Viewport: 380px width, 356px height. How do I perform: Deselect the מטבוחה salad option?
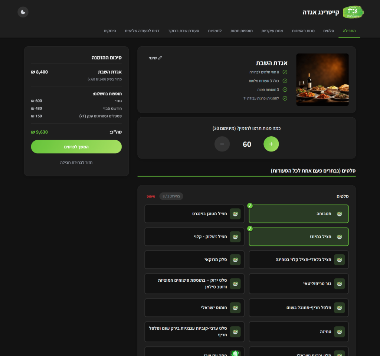[x=299, y=214]
